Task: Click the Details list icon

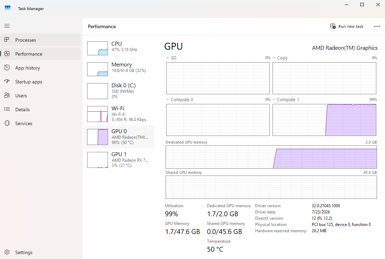Action: click(7, 109)
